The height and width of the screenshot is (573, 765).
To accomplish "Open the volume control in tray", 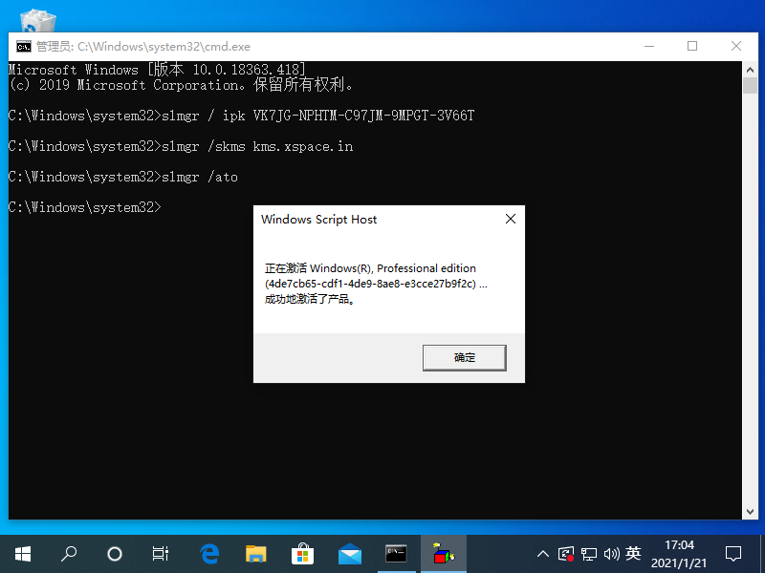I will (611, 553).
